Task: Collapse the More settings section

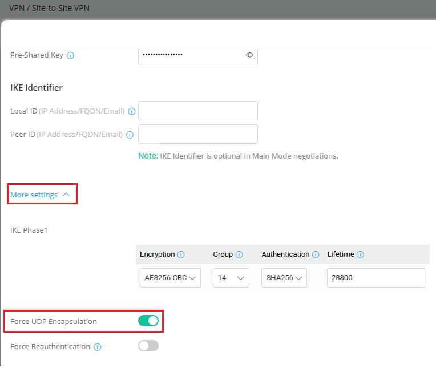Action: (x=41, y=195)
